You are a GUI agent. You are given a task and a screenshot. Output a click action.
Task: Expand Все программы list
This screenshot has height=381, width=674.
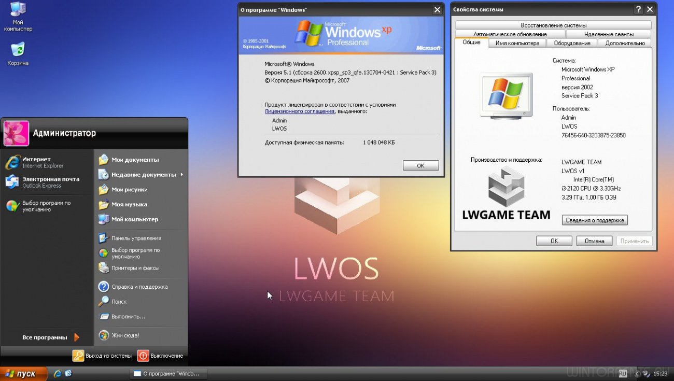tap(50, 337)
